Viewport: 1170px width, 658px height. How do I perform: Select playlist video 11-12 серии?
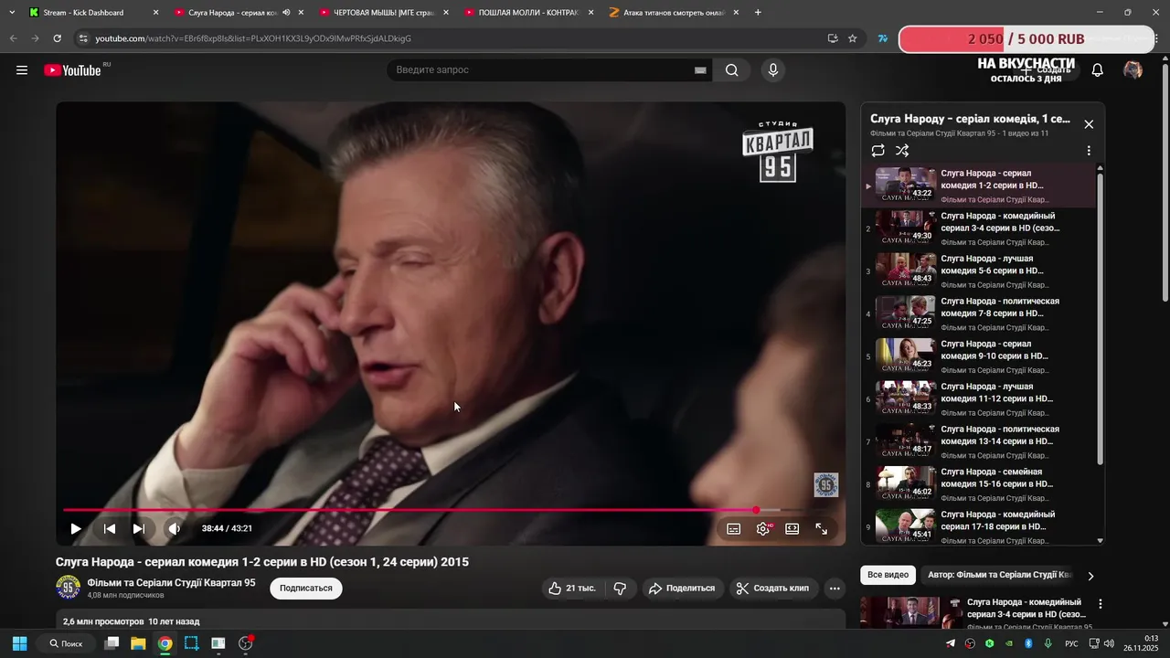click(x=979, y=399)
